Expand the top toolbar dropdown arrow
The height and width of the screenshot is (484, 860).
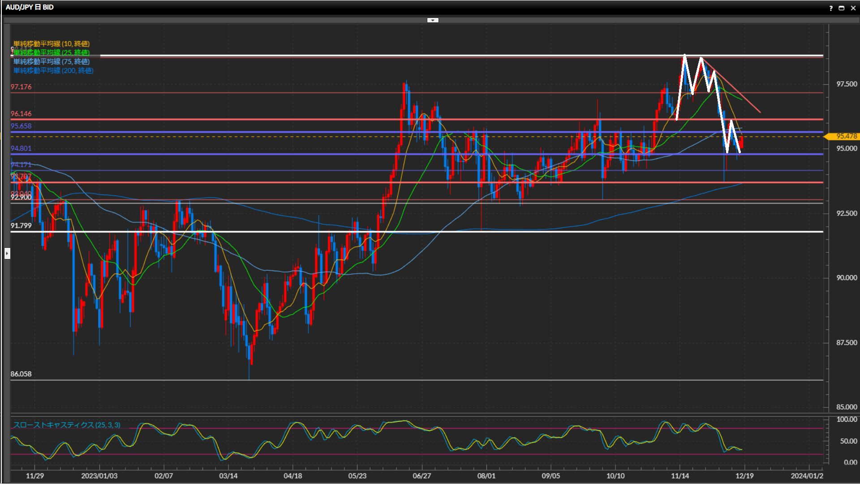click(x=433, y=20)
